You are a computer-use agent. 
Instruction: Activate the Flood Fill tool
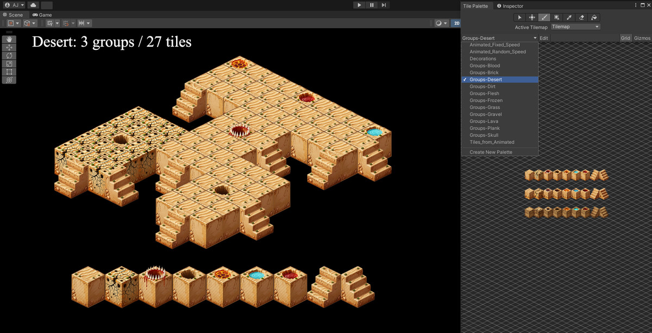(x=594, y=17)
